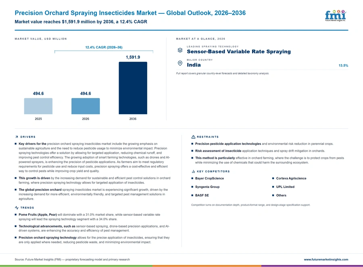Click the 2025 axis label

pyautogui.click(x=38, y=119)
